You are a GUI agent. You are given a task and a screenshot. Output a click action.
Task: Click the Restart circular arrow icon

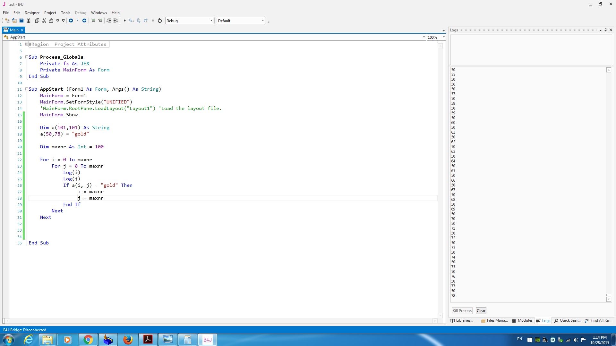coord(159,21)
